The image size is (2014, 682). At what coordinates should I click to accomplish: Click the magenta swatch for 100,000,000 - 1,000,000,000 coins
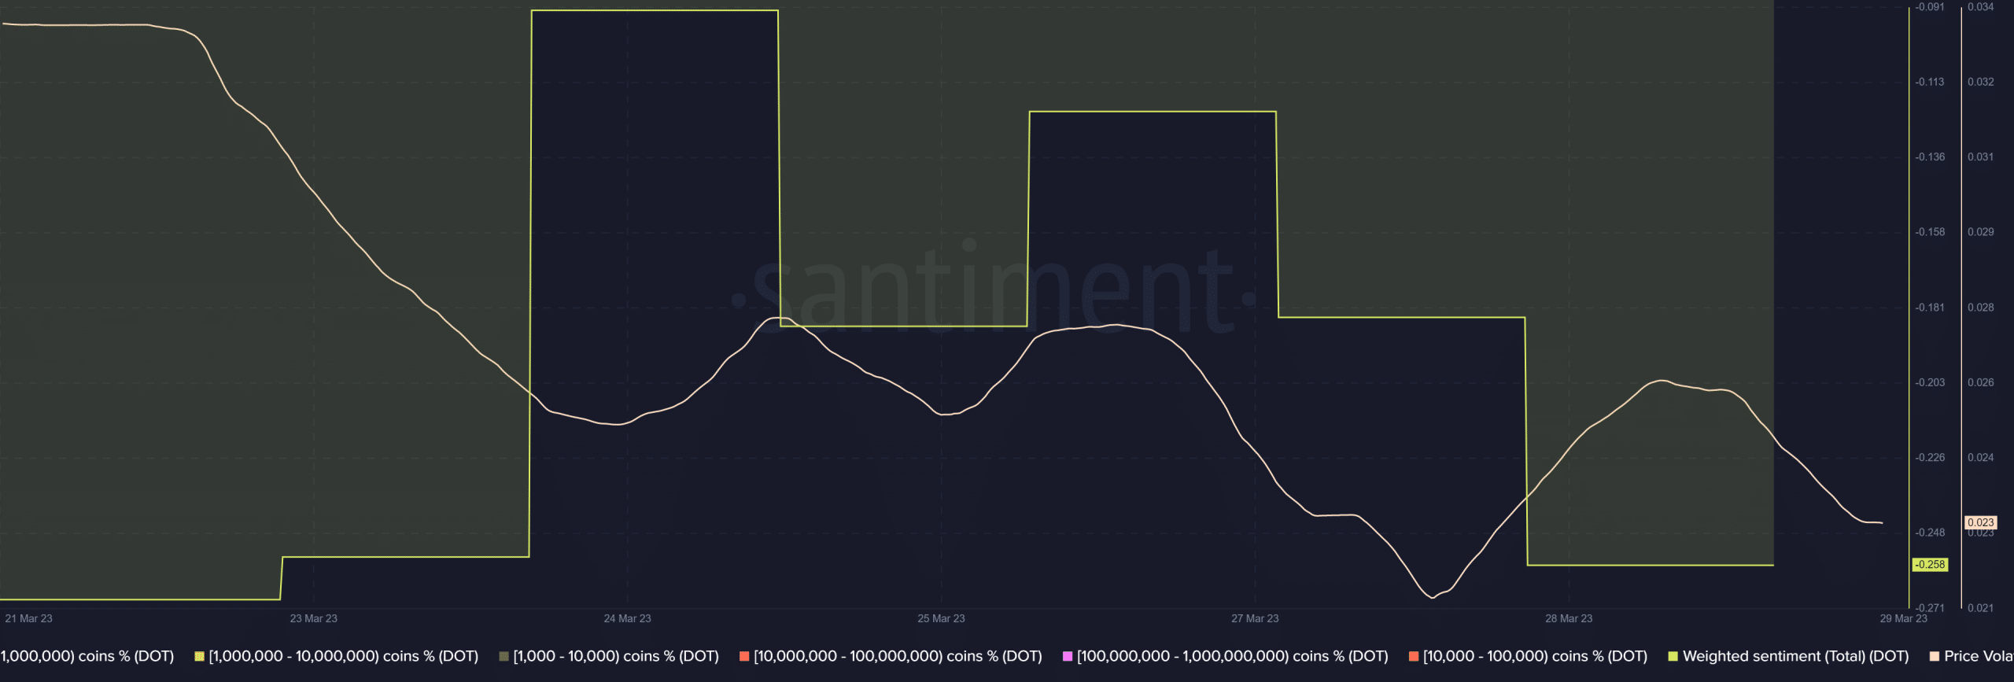pyautogui.click(x=1068, y=656)
